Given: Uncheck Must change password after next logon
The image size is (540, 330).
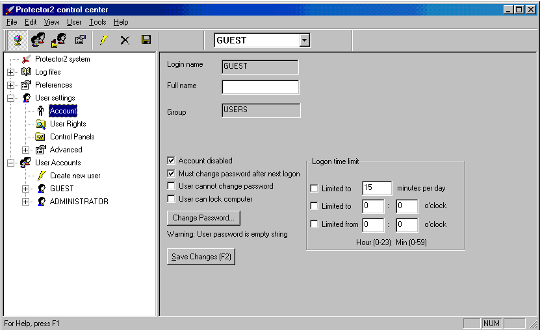Looking at the screenshot, I should click(x=171, y=174).
